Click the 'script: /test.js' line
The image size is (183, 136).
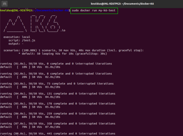tap(22, 40)
